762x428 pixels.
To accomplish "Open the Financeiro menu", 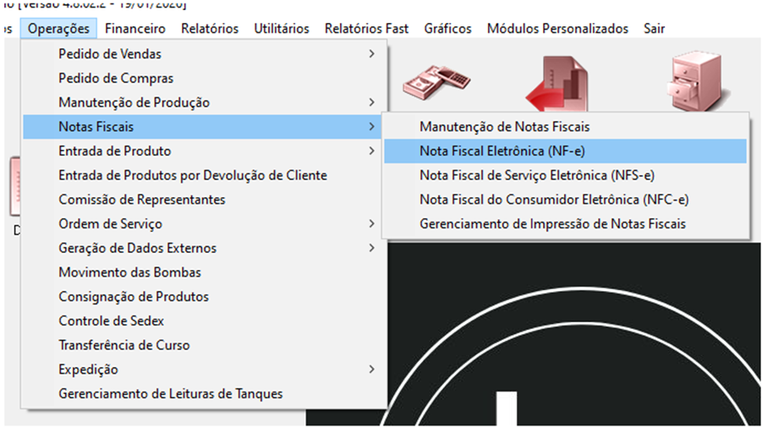I will coord(135,29).
